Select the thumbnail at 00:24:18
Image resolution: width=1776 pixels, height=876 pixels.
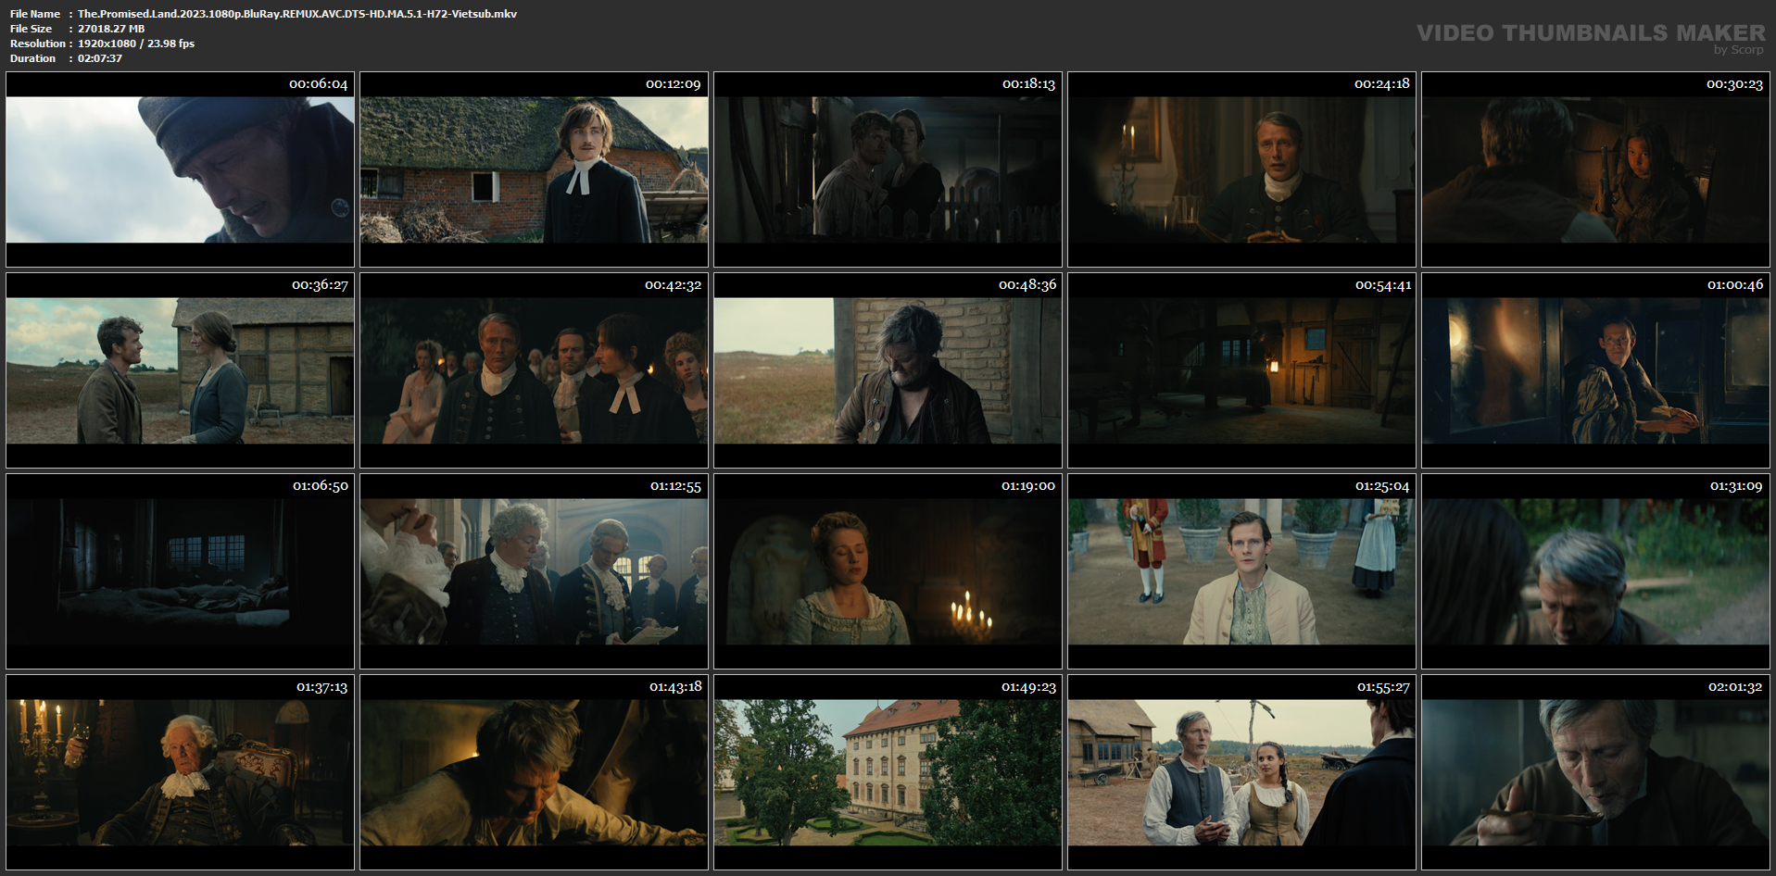[x=1241, y=170]
